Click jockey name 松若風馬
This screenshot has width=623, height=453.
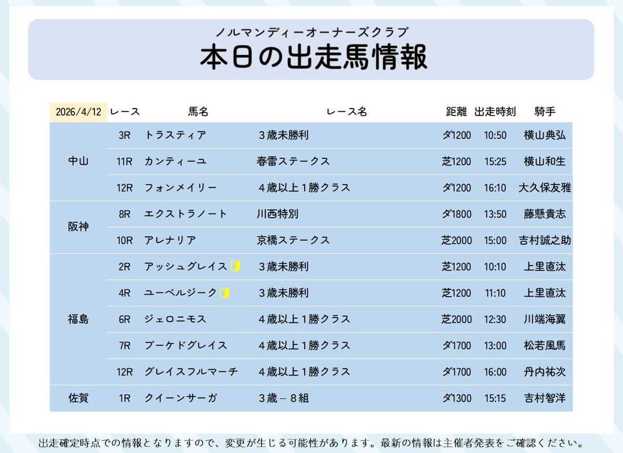pos(545,345)
